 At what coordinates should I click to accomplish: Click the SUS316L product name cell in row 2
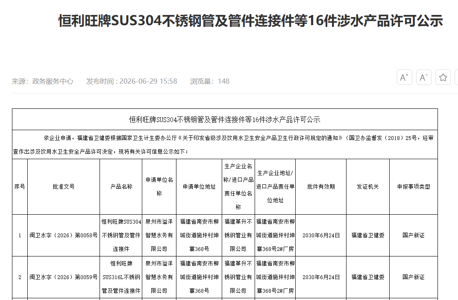(x=121, y=277)
